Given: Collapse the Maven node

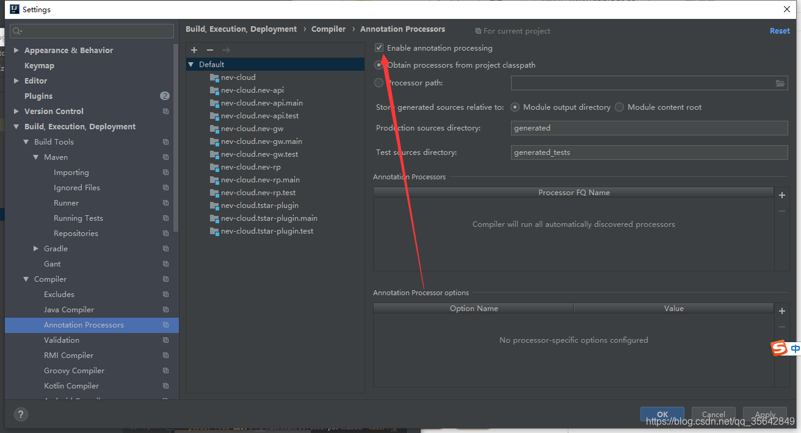Looking at the screenshot, I should [x=36, y=157].
